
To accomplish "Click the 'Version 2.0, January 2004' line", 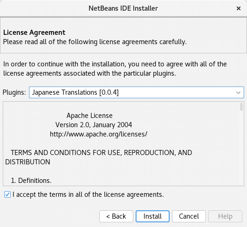I will click(x=94, y=125).
